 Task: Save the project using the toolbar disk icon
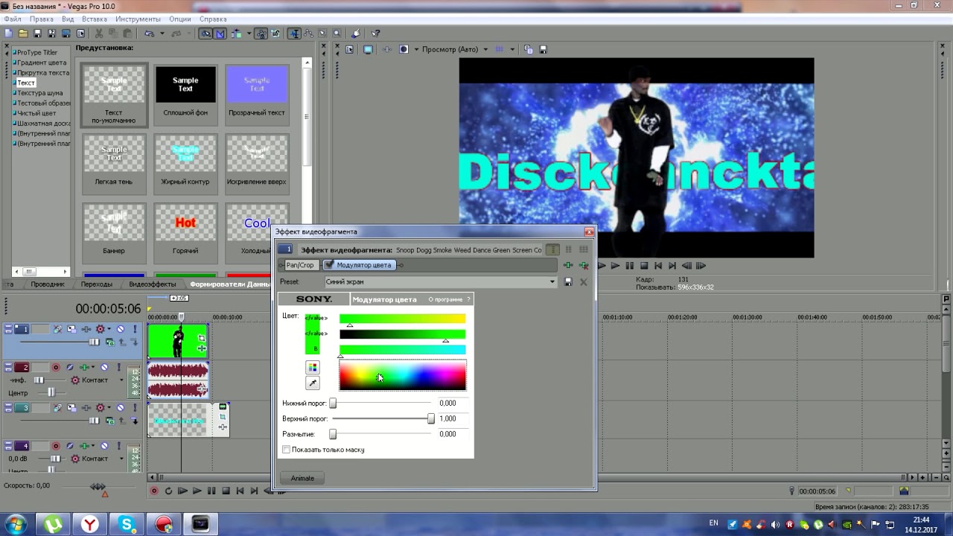coord(37,33)
